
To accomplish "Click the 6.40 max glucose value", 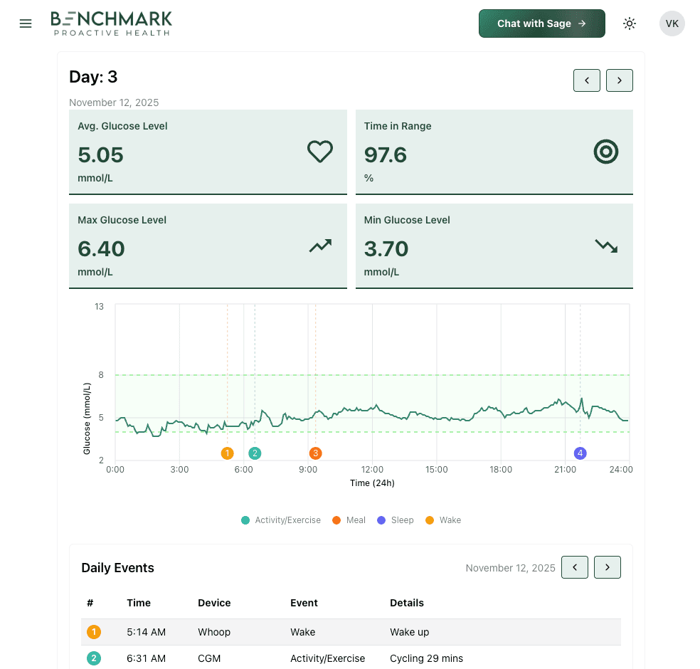I will 101,249.
